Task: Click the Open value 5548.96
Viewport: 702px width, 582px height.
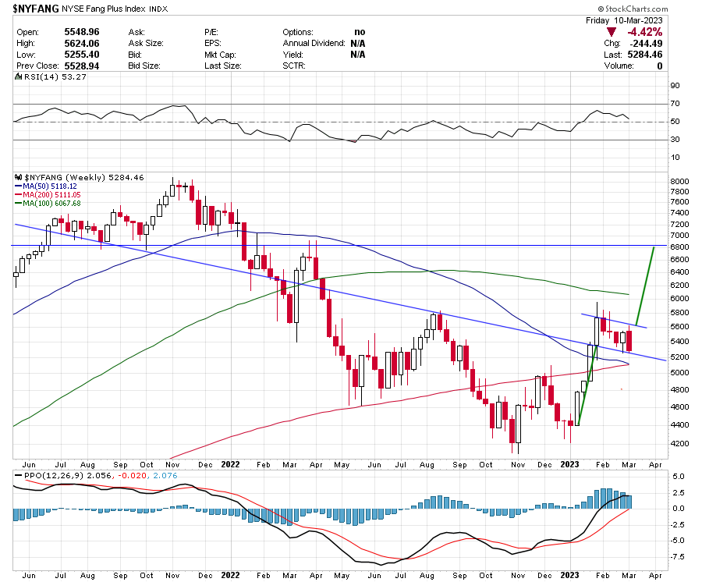Action: click(82, 32)
